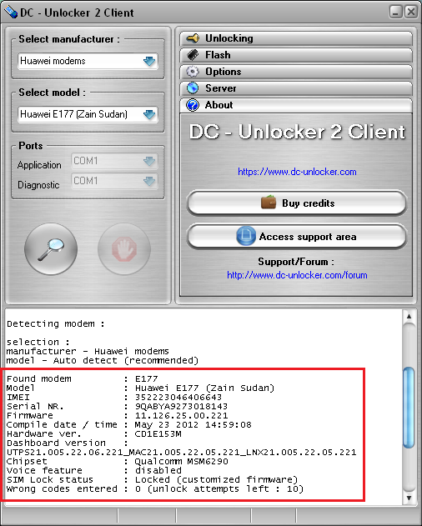Select the About section header
This screenshot has width=422, height=526.
(x=296, y=105)
